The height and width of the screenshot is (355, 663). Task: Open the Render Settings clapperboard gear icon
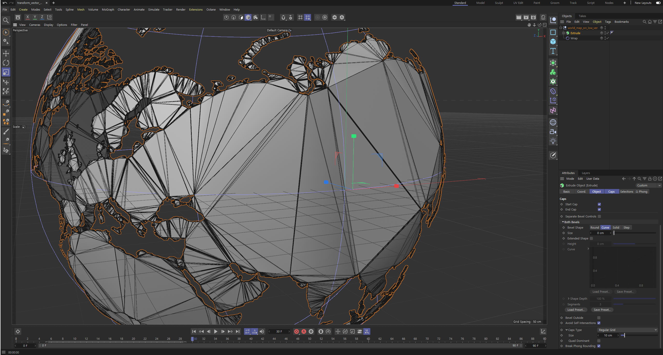(x=533, y=17)
